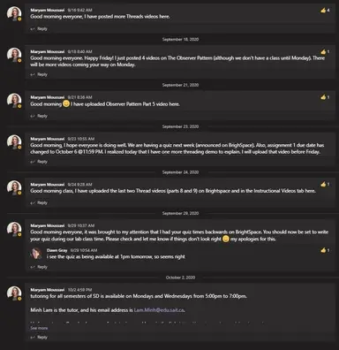The image size is (339, 350).
Task: Reply in the quiz times thread
Action: click(x=39, y=267)
